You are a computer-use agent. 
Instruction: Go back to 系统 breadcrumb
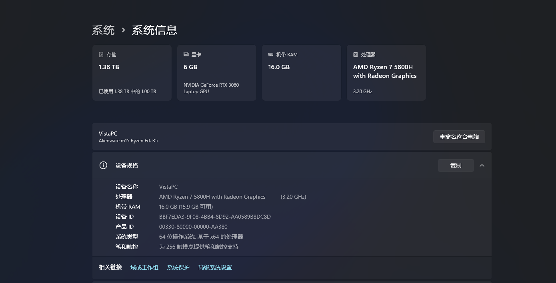[x=103, y=30]
